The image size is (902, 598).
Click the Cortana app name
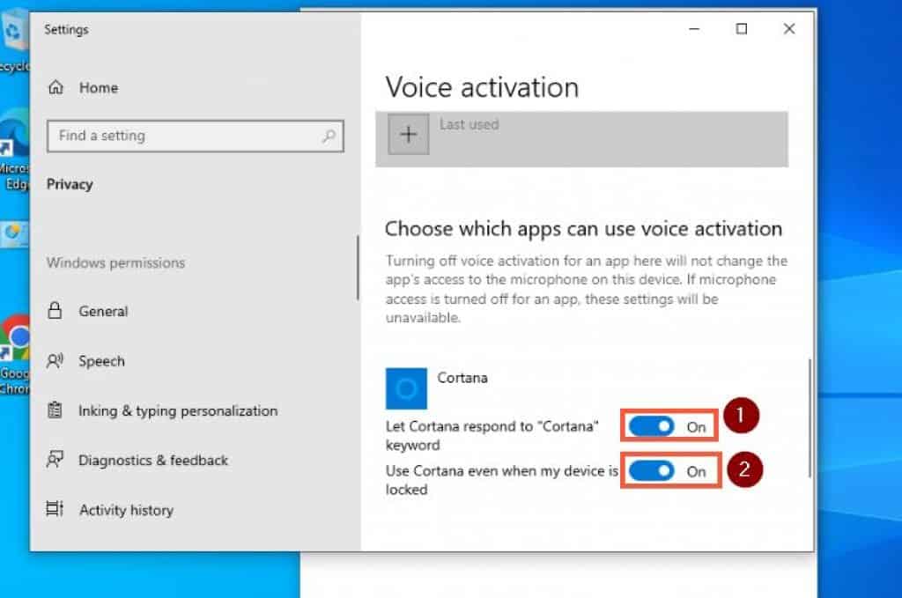pyautogui.click(x=462, y=378)
